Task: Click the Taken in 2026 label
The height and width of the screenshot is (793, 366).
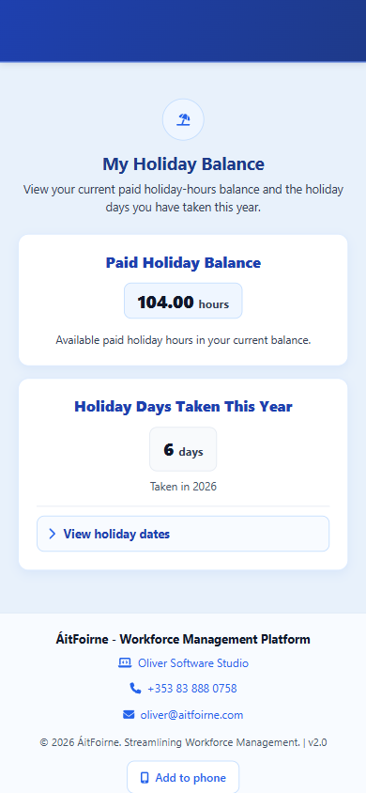Action: pyautogui.click(x=183, y=487)
